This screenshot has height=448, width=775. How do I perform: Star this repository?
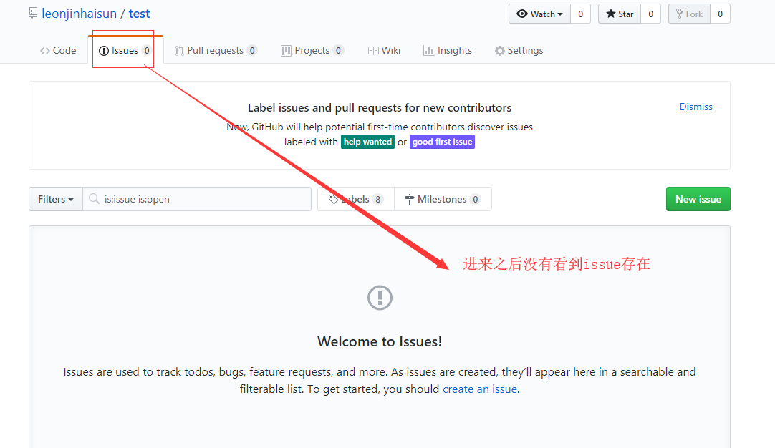coord(620,14)
